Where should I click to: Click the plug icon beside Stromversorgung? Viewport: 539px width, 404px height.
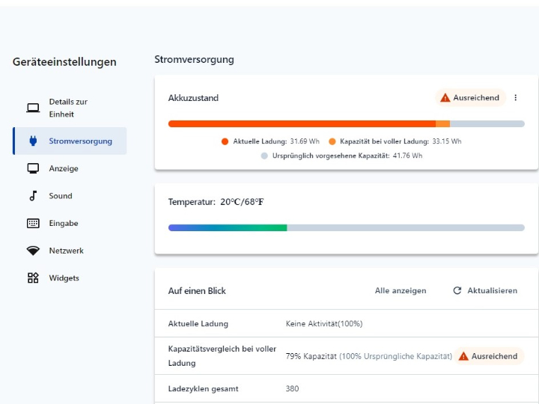coord(33,141)
